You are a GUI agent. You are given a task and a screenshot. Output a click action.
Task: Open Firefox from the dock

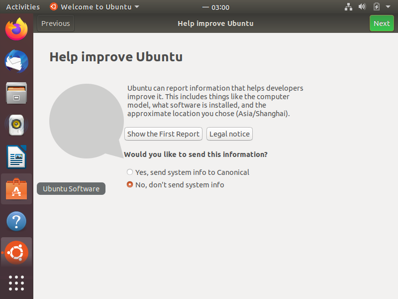click(x=16, y=29)
